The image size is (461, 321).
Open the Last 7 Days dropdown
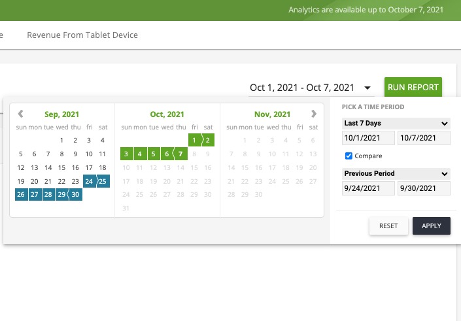click(396, 123)
